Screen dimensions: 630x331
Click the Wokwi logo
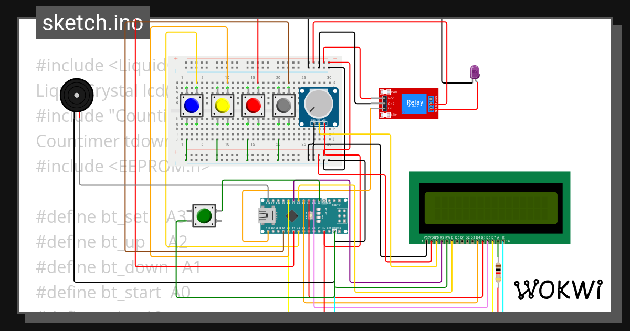[x=559, y=289]
